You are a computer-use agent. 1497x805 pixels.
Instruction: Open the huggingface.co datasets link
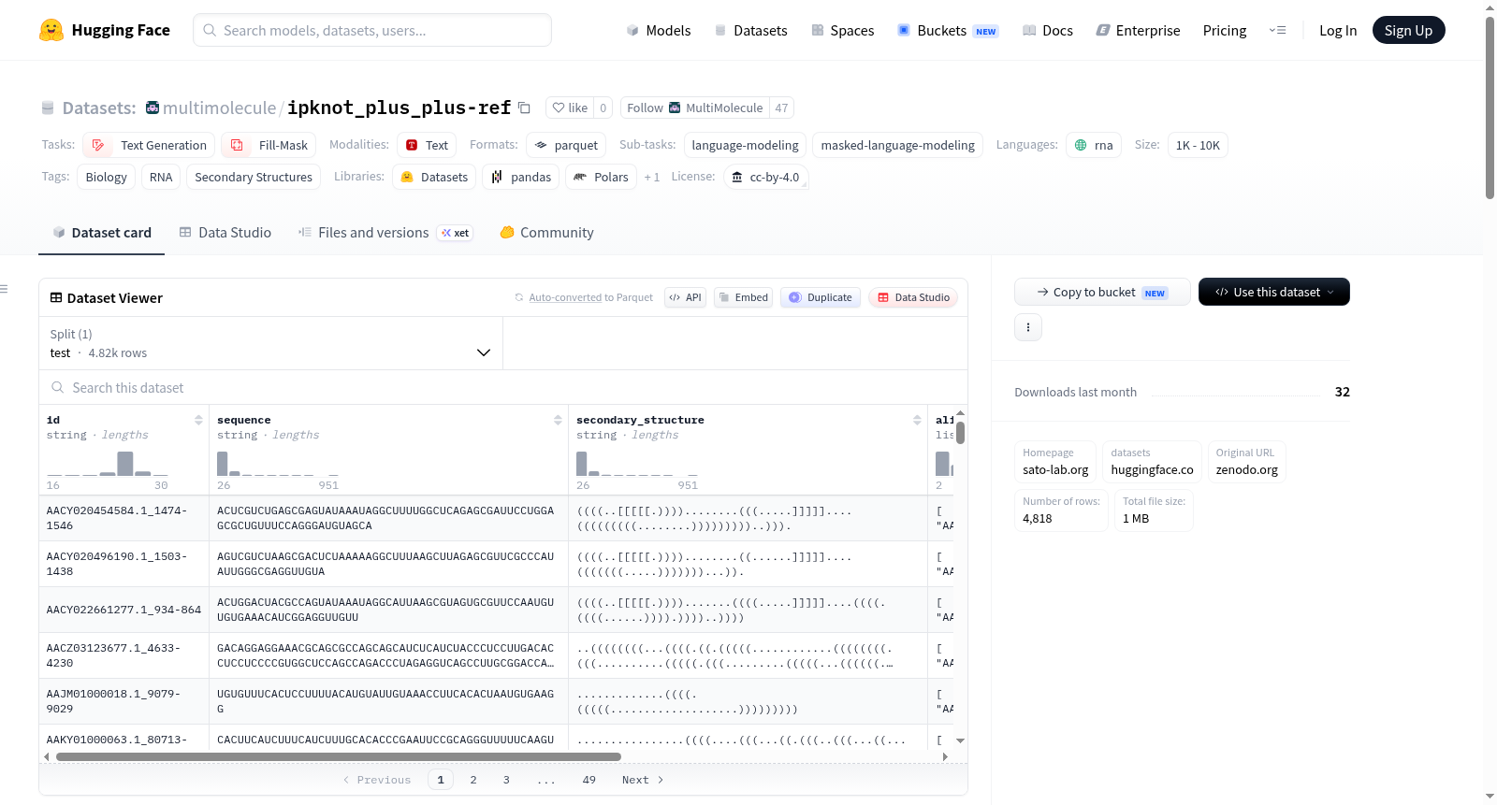1152,462
